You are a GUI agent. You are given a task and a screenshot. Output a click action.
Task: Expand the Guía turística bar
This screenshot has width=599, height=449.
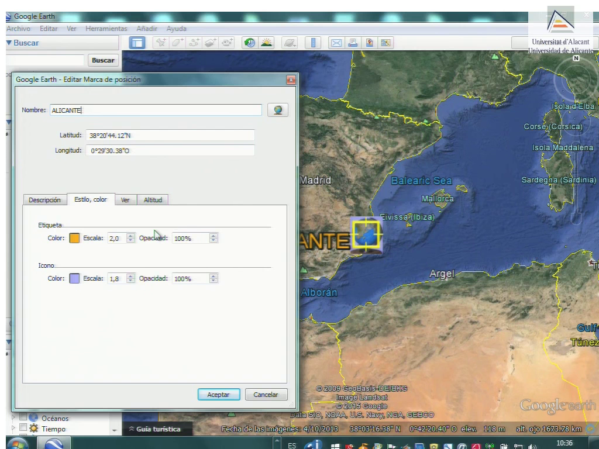(154, 429)
